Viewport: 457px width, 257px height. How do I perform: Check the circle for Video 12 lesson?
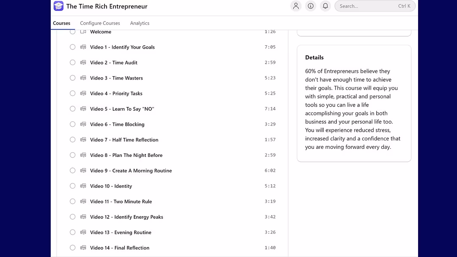[x=73, y=217]
